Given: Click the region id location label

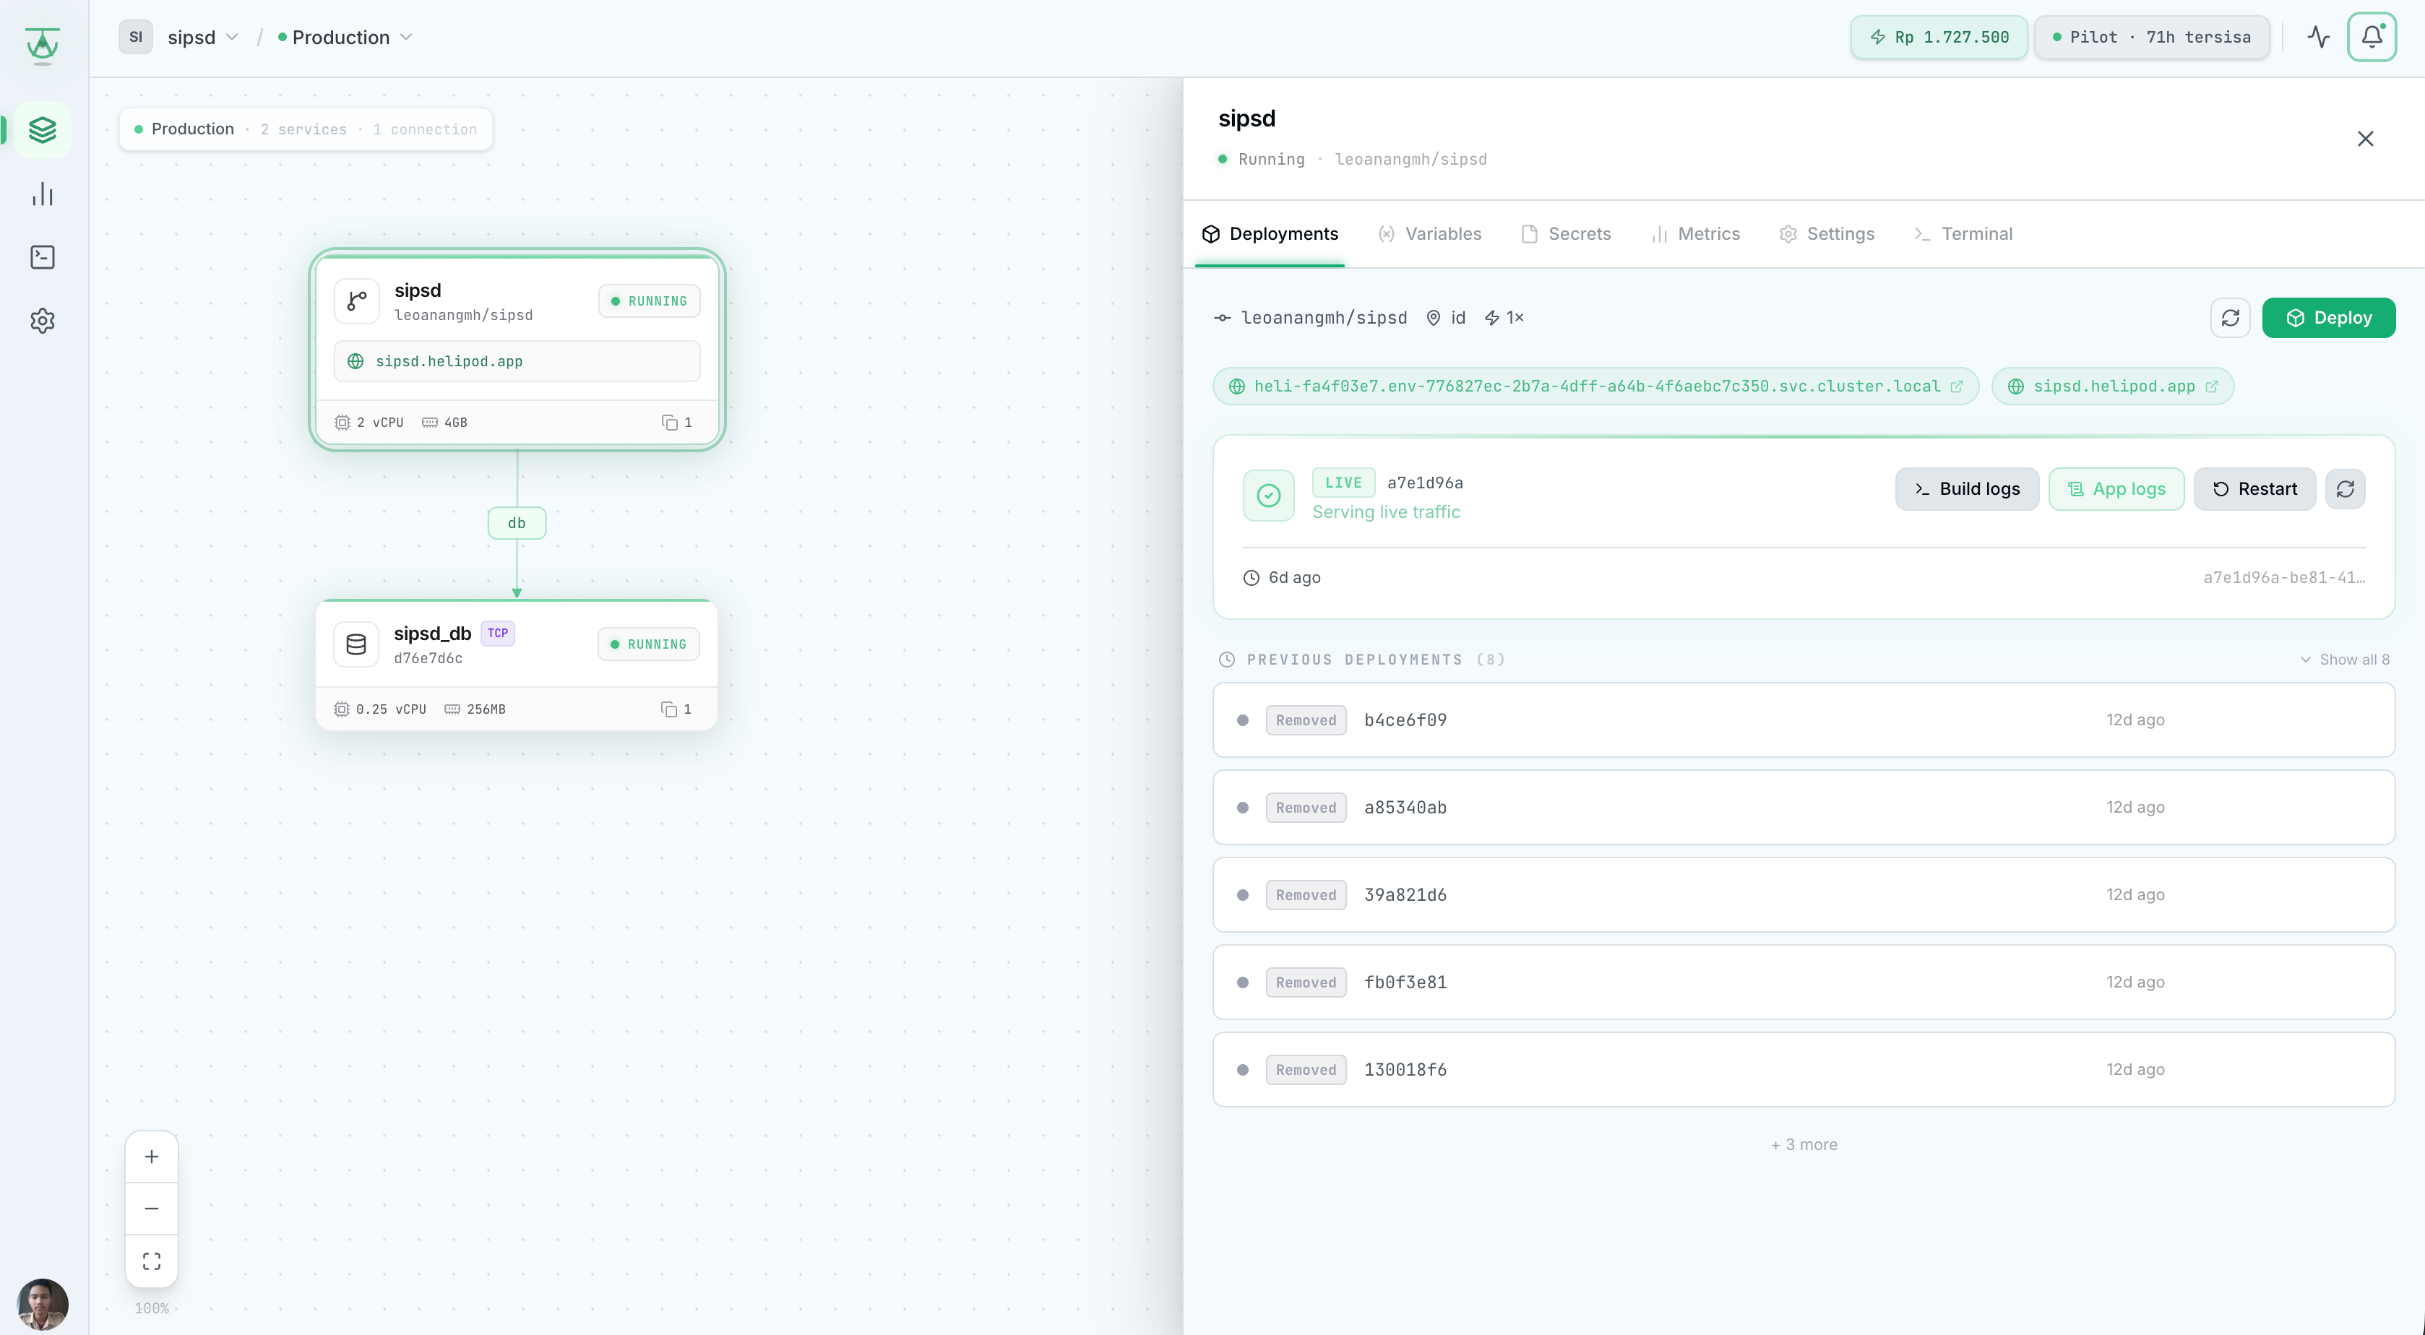Looking at the screenshot, I should point(1446,318).
